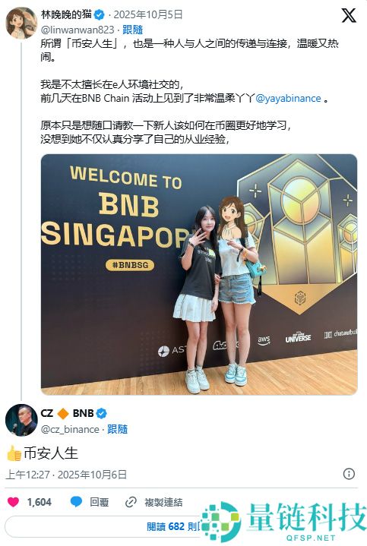Click verified badge next to CZ BNB
The image size is (367, 546).
(x=101, y=413)
